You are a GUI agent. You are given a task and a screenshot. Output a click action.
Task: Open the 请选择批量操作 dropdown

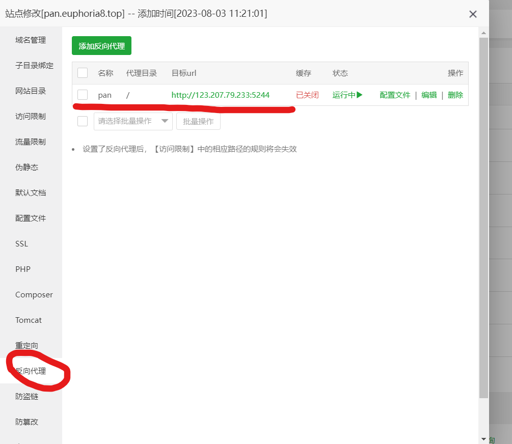click(x=133, y=121)
